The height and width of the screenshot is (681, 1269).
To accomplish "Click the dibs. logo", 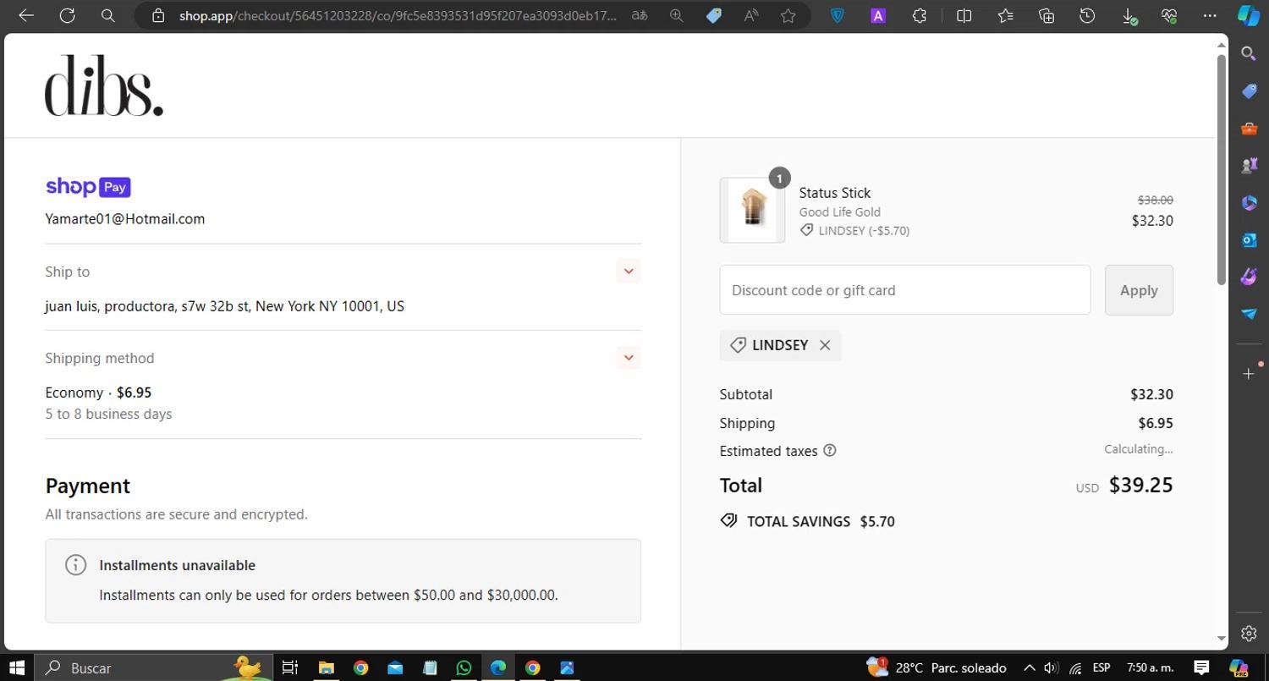I will (x=104, y=85).
